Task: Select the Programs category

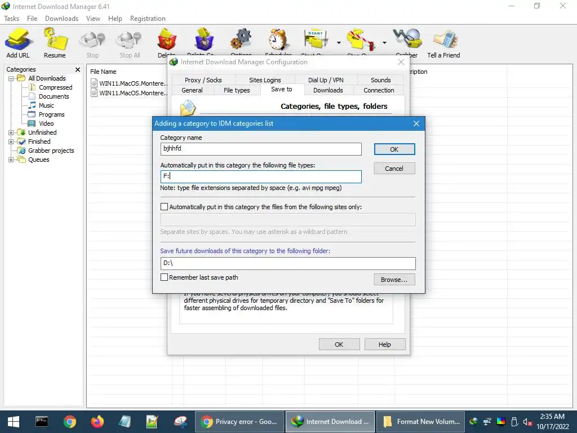Action: click(x=47, y=114)
